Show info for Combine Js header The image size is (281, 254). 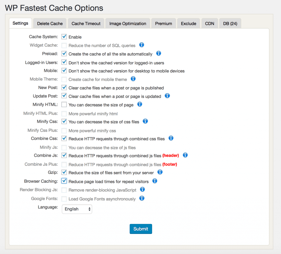185,155
